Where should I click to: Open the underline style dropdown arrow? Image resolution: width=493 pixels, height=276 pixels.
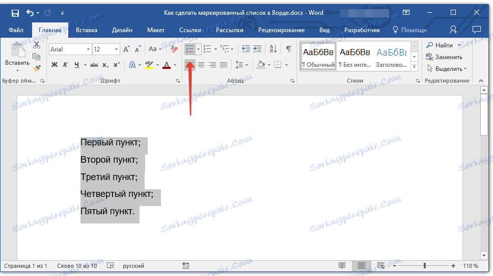coord(85,65)
